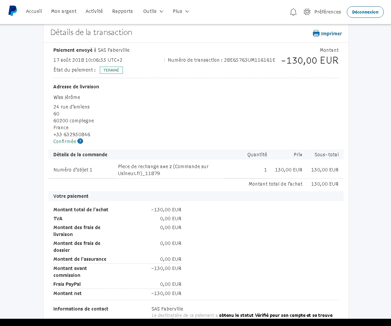This screenshot has width=391, height=326.
Task: Click the Frais PayPal amount 0,00 EUR
Action: tap(171, 284)
